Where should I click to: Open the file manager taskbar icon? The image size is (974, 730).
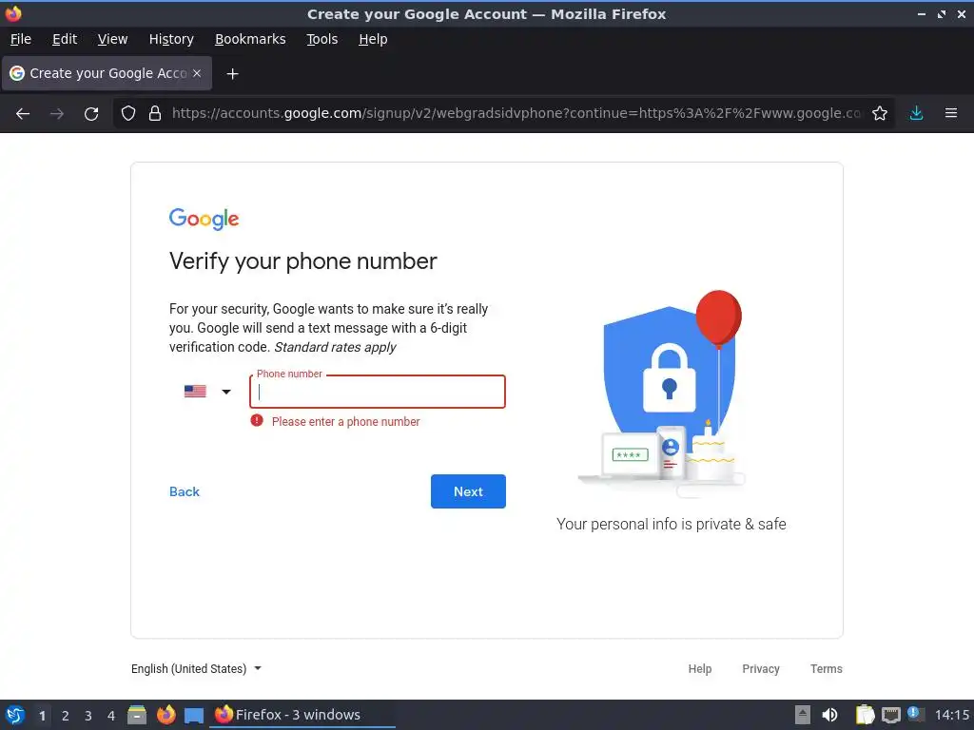point(137,715)
